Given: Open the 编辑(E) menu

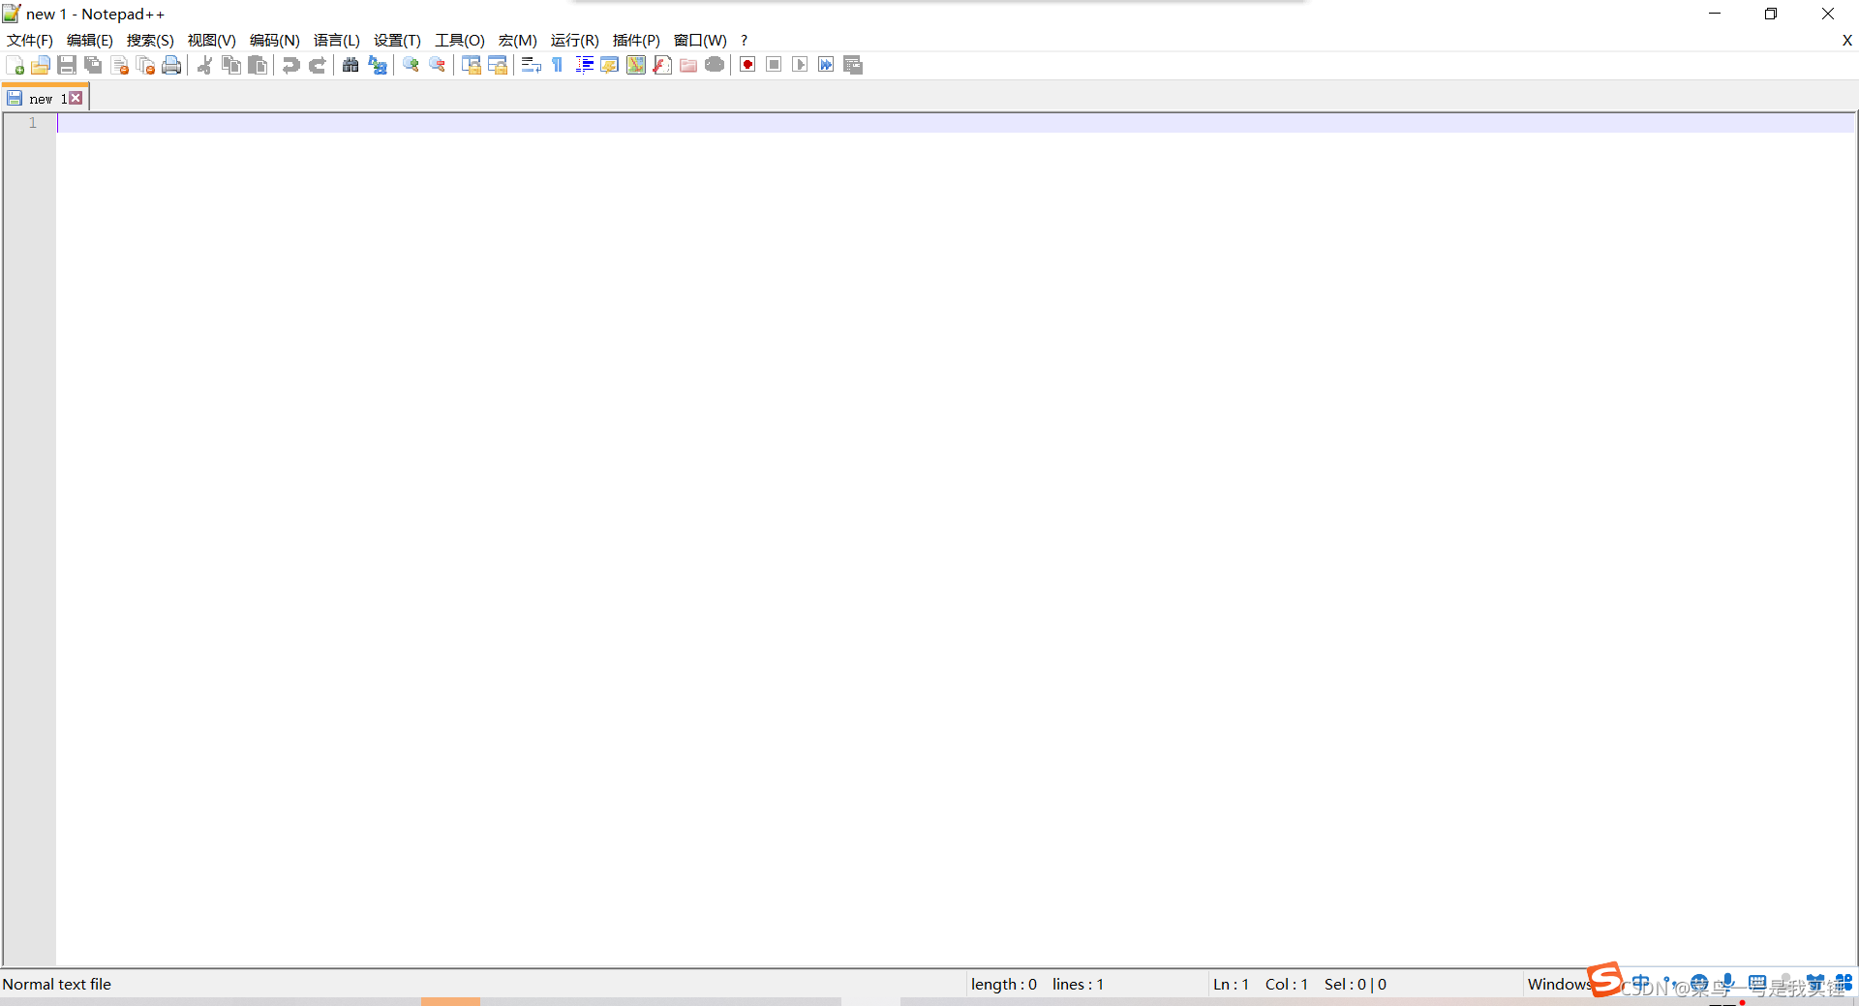Looking at the screenshot, I should point(90,40).
